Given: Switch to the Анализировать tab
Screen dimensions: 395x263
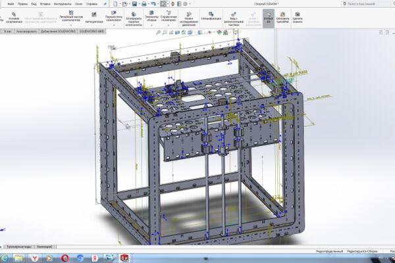Looking at the screenshot, I should click(26, 32).
